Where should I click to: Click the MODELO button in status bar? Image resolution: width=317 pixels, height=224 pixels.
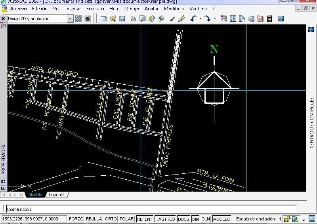point(222,219)
